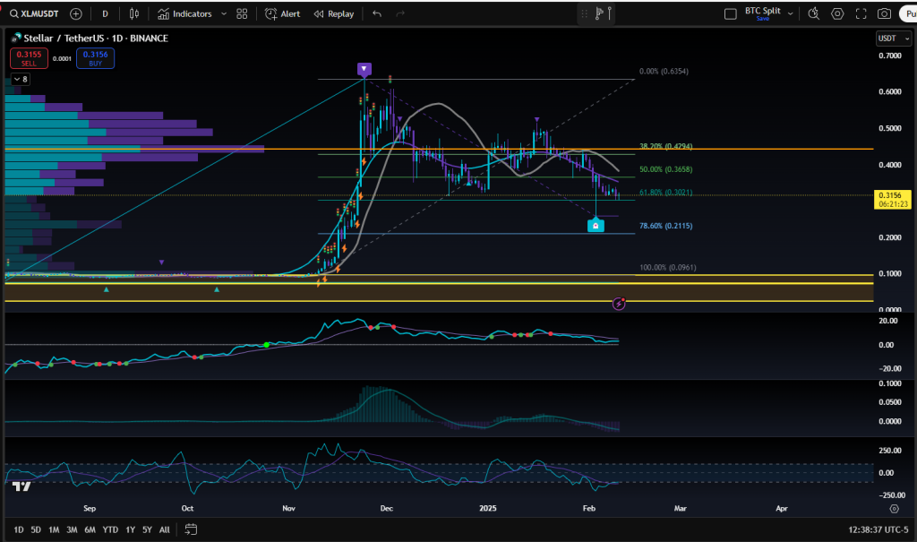Open the indicator templates grid icon
This screenshot has height=542, width=917.
(x=242, y=13)
